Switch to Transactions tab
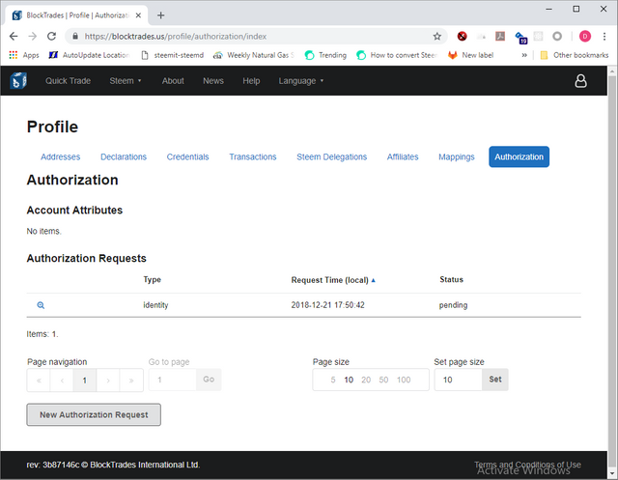 click(x=253, y=156)
